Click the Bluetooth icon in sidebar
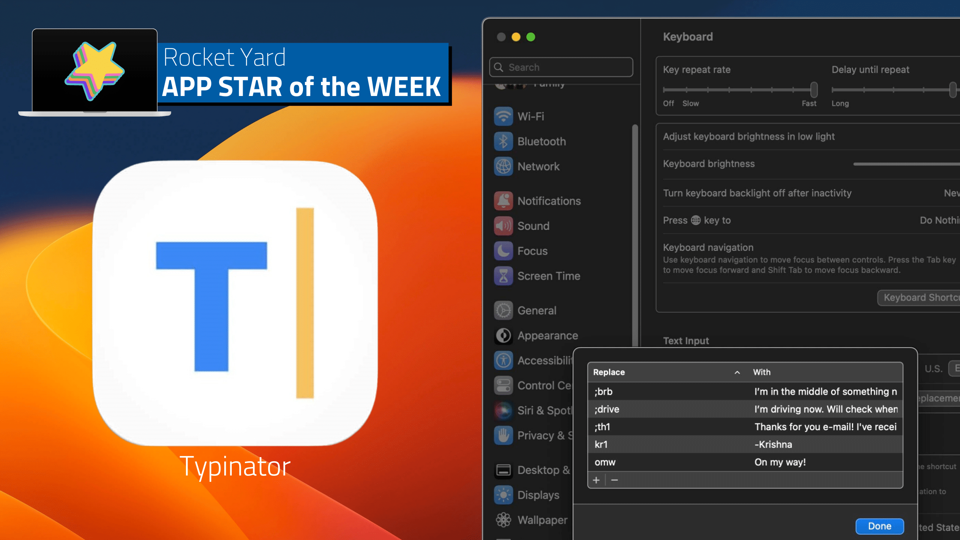The width and height of the screenshot is (960, 540). pyautogui.click(x=504, y=141)
